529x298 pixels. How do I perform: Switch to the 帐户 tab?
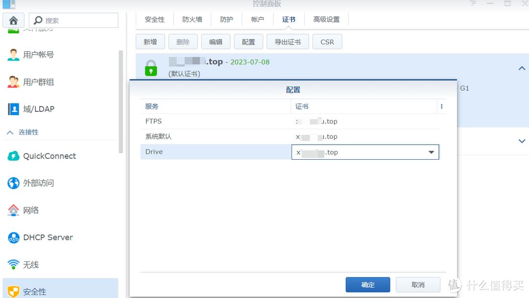(x=258, y=20)
